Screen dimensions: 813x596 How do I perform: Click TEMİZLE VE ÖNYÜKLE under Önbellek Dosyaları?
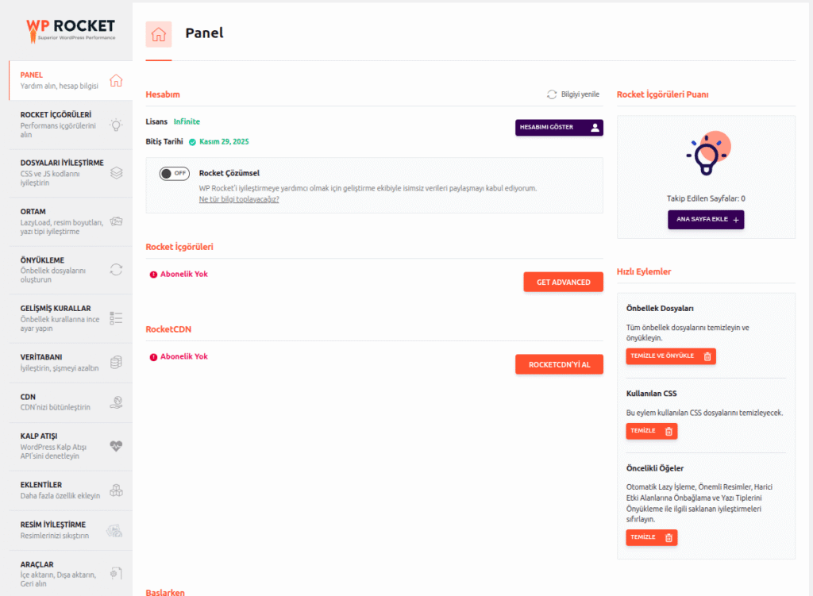(670, 356)
